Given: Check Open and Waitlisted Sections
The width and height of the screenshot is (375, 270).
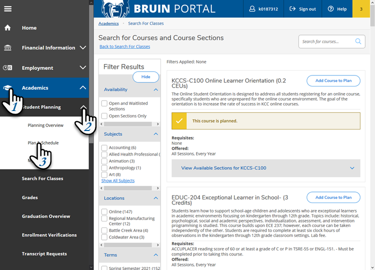Looking at the screenshot, I should [104, 103].
